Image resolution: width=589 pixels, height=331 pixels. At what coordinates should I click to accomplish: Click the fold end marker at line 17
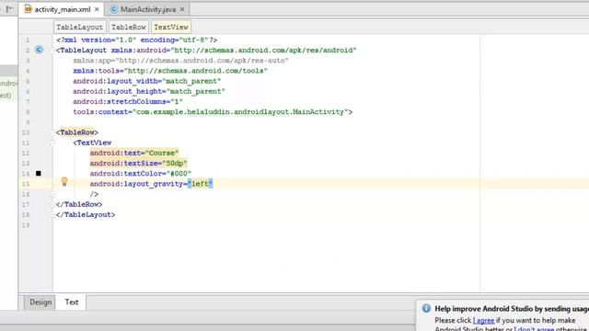[x=53, y=204]
